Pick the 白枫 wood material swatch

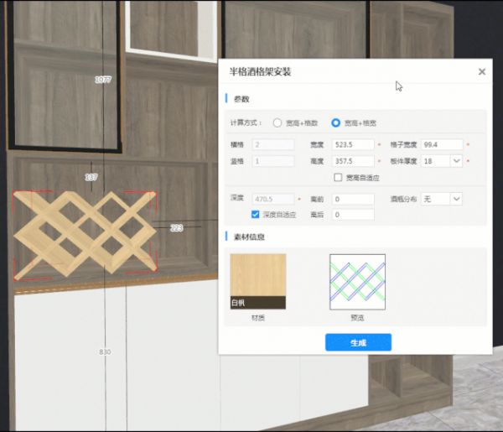[257, 281]
